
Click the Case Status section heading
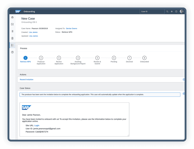click(x=25, y=88)
